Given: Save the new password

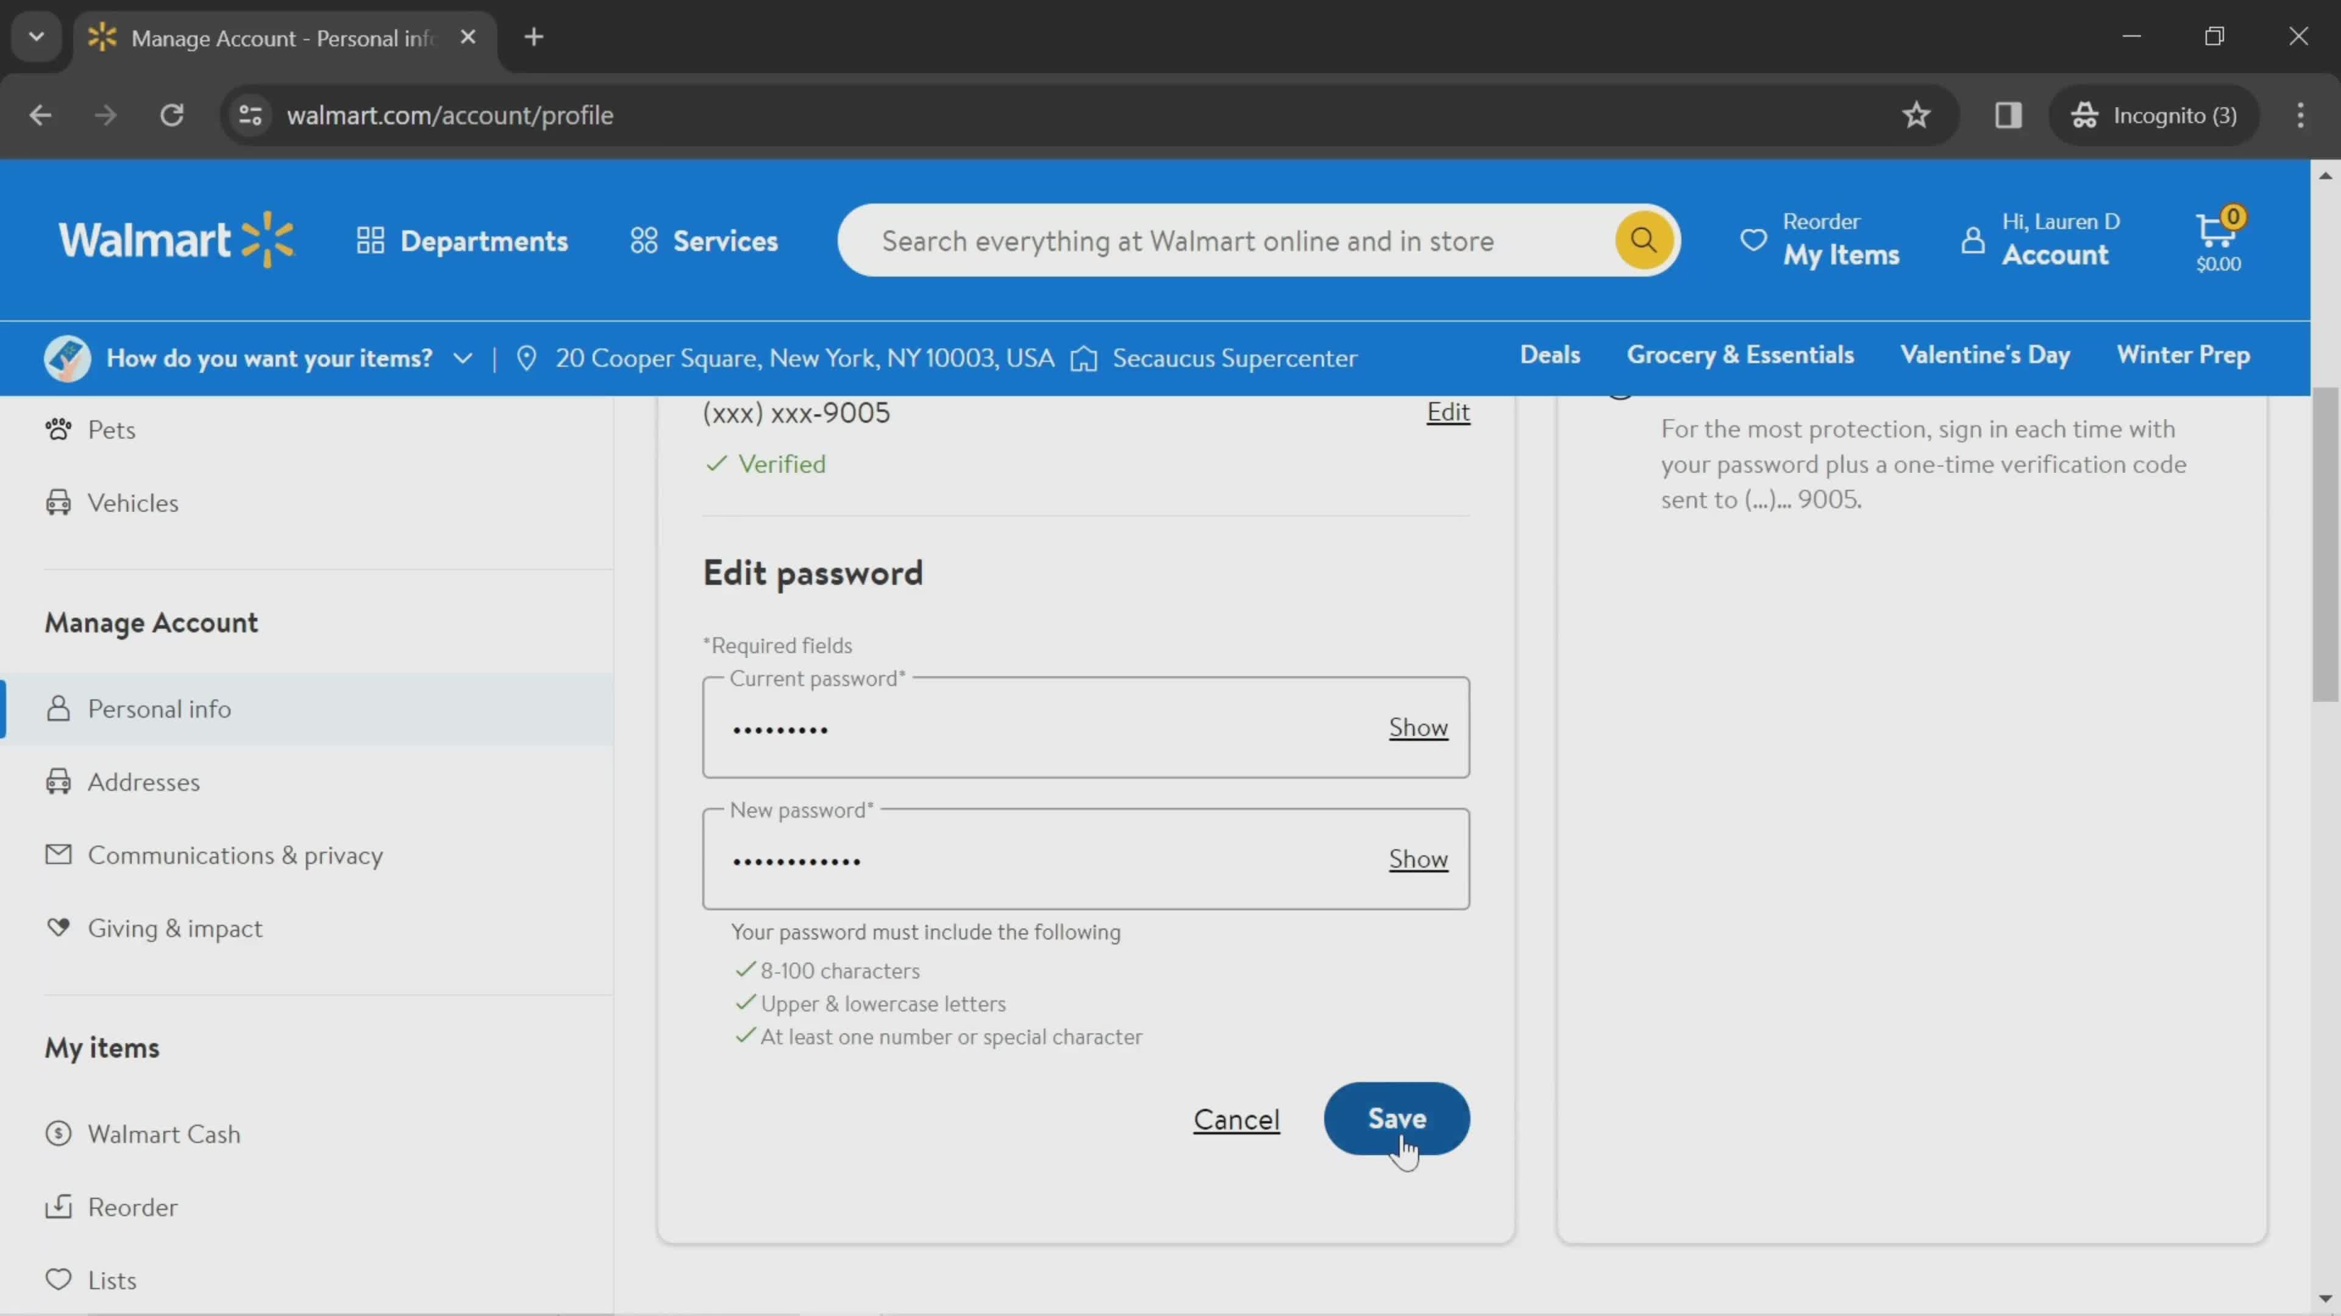Looking at the screenshot, I should point(1397,1119).
